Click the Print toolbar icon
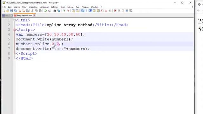The height and width of the screenshot is (114, 203). [27, 11]
